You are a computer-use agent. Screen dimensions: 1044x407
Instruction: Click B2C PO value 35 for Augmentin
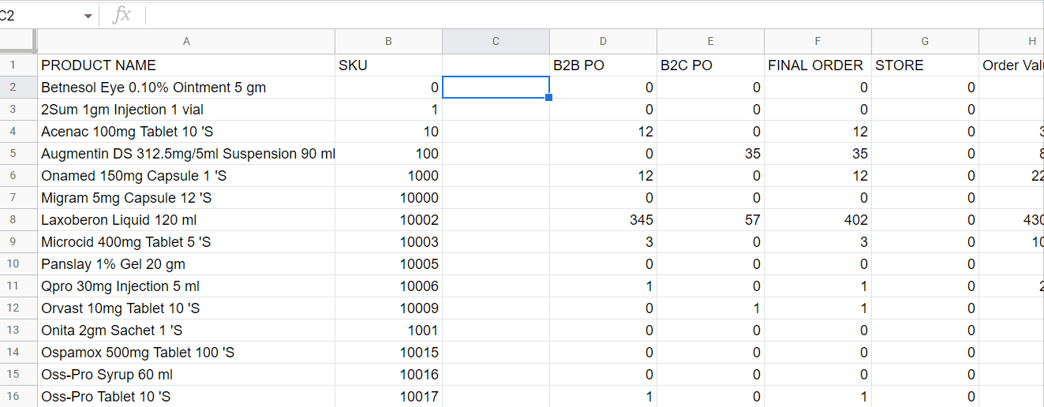710,154
